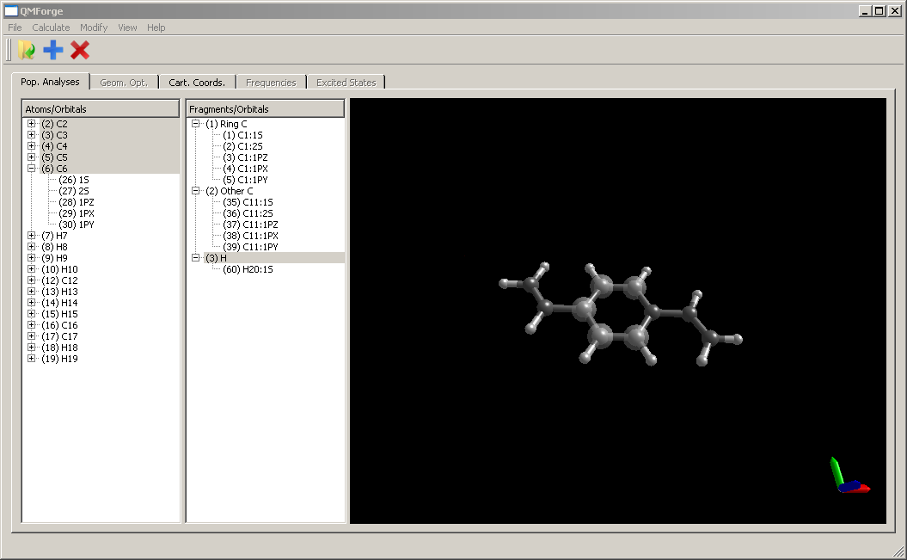Screen dimensions: 907x560
Task: Select the (28) 1PZ orbital item
Action: point(77,202)
